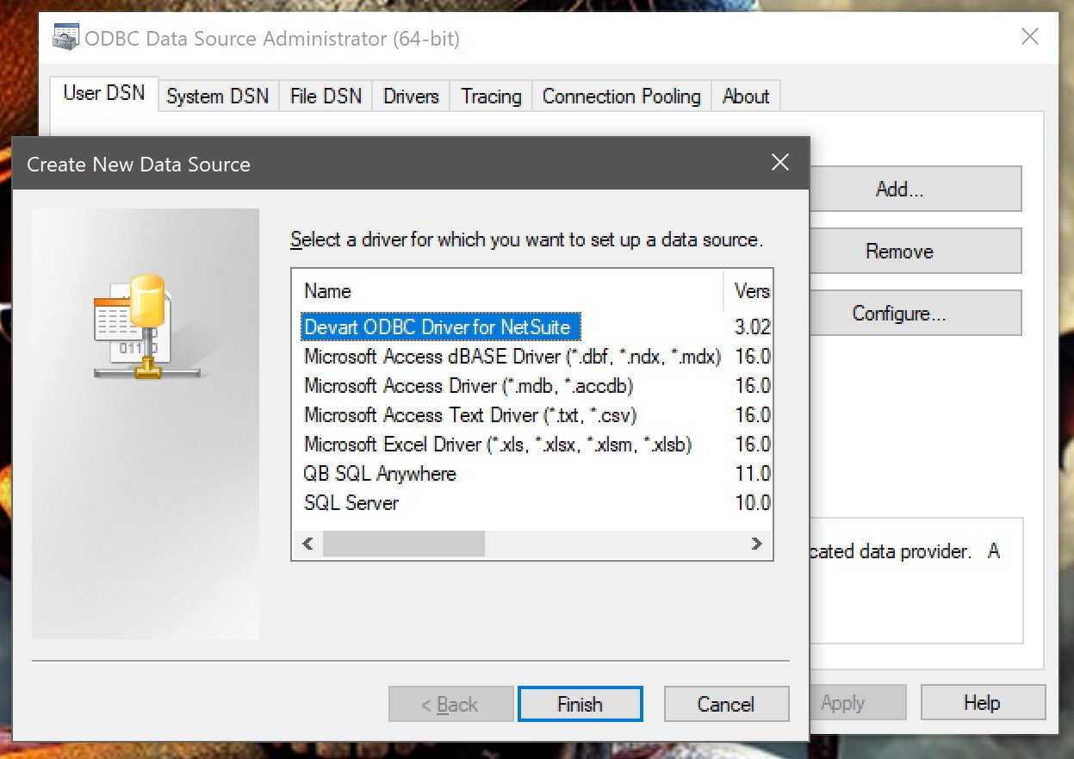Switch to the Drivers tab
The image size is (1074, 759).
pyautogui.click(x=411, y=96)
